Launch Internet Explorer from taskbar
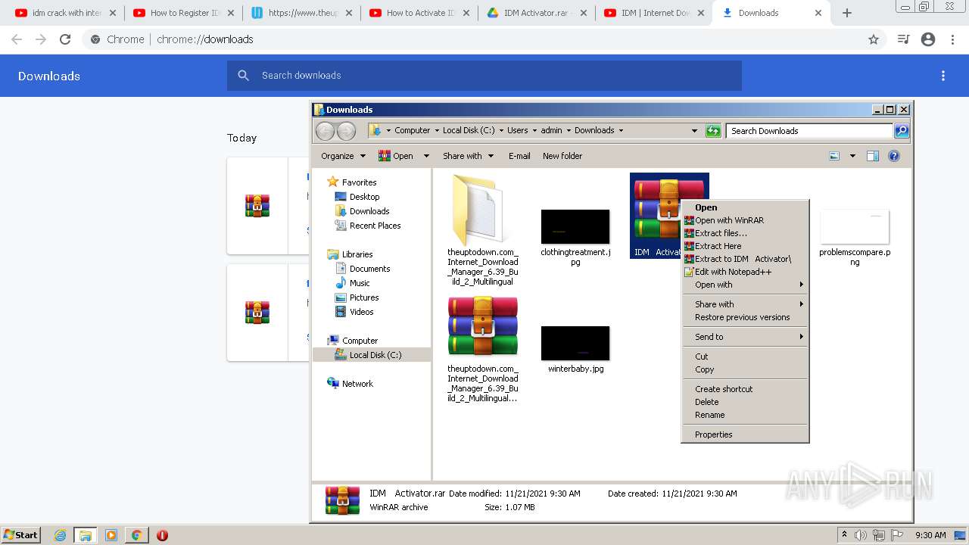 tap(61, 535)
